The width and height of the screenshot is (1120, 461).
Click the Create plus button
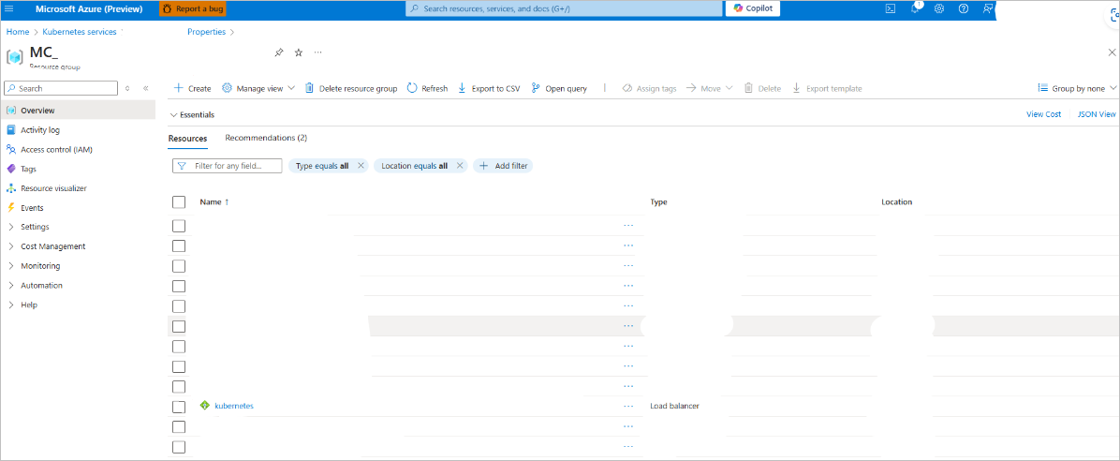(192, 89)
